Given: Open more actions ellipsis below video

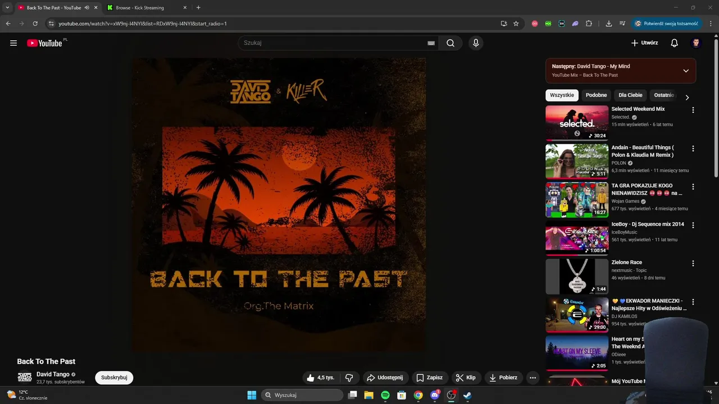Looking at the screenshot, I should click(x=533, y=378).
